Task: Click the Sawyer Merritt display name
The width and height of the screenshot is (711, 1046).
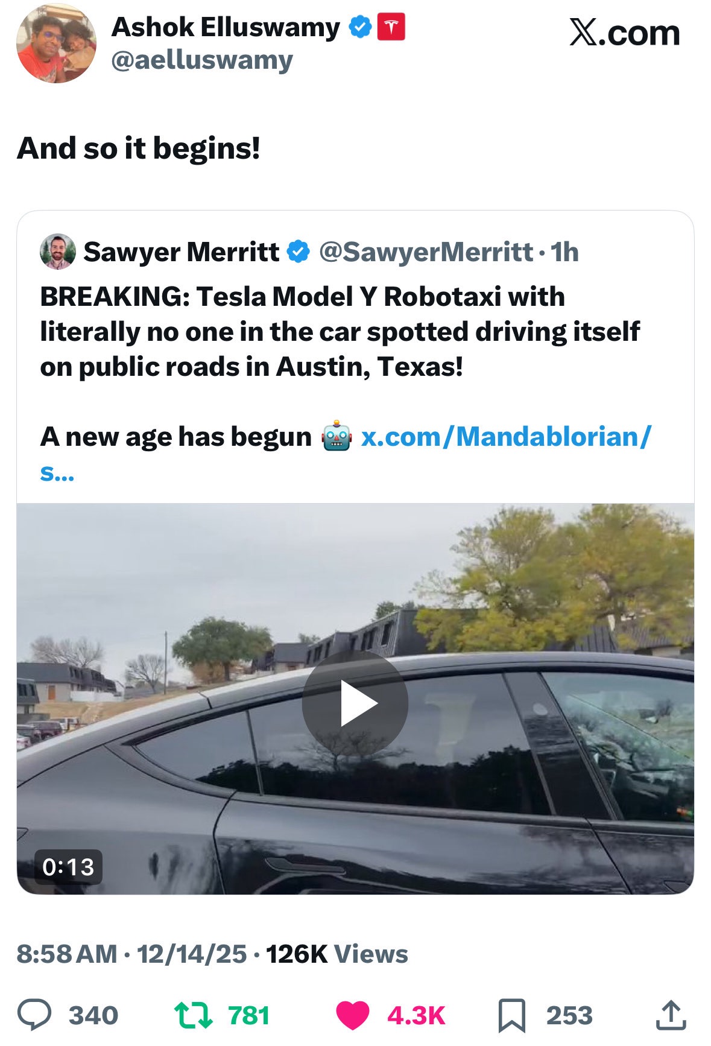Action: point(181,252)
